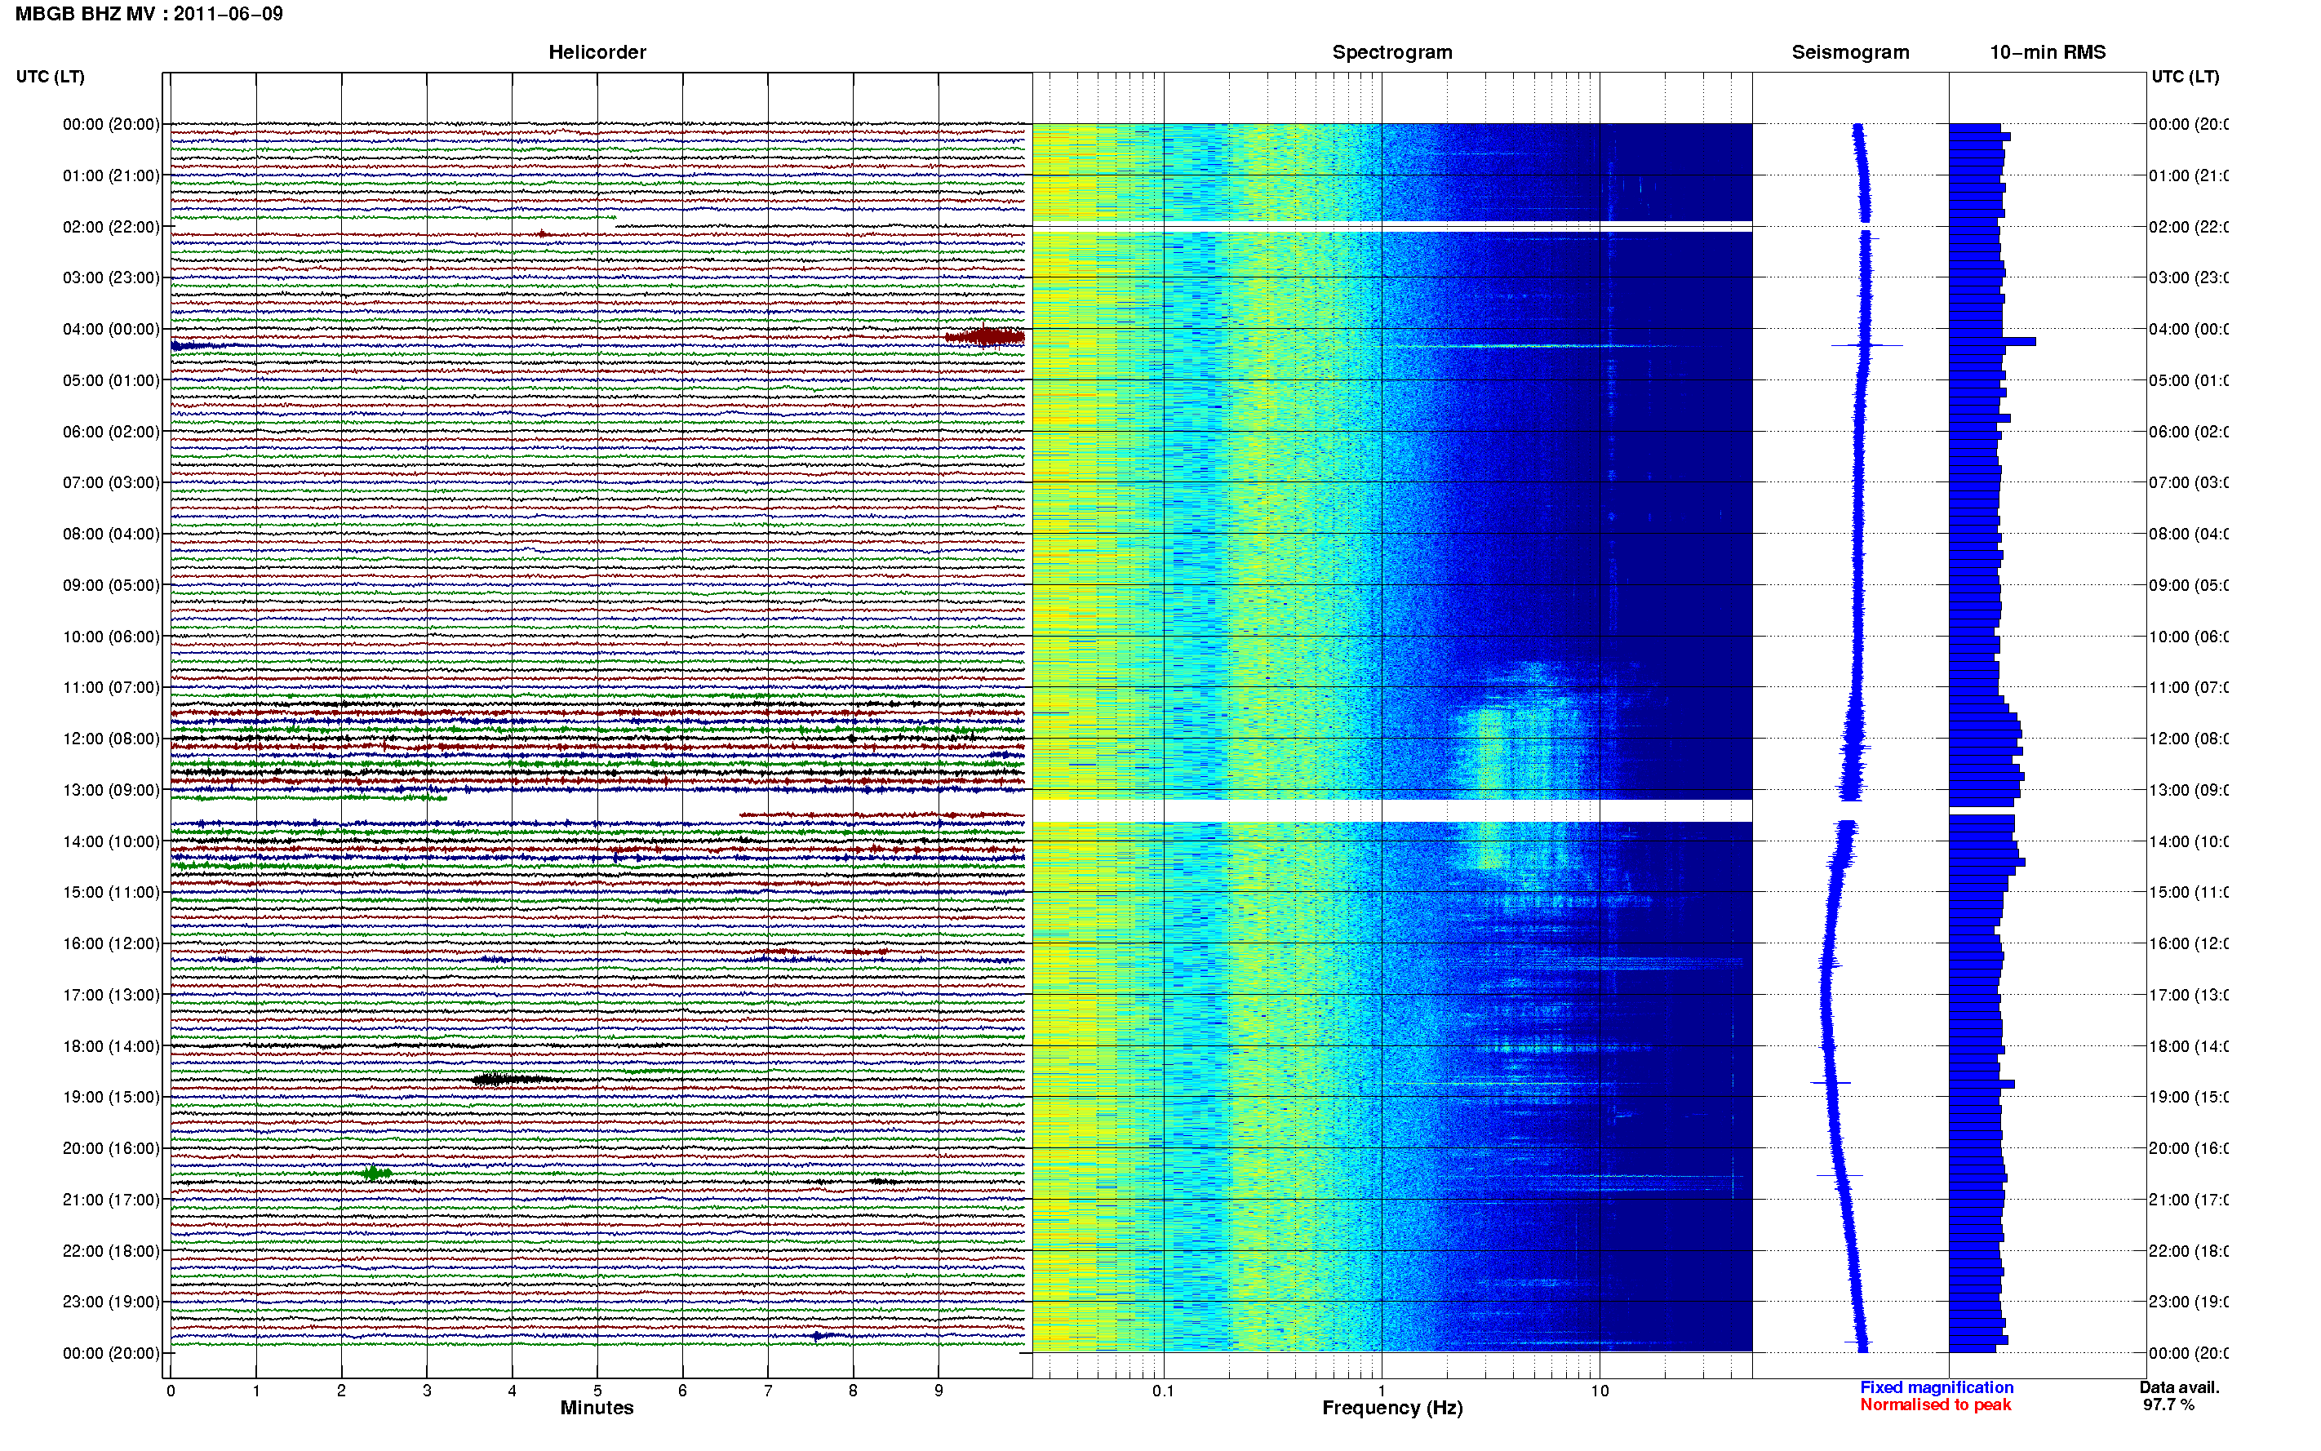Click the left '11:00 (07:00)' time label
The height and width of the screenshot is (1451, 2321).
pyautogui.click(x=111, y=687)
